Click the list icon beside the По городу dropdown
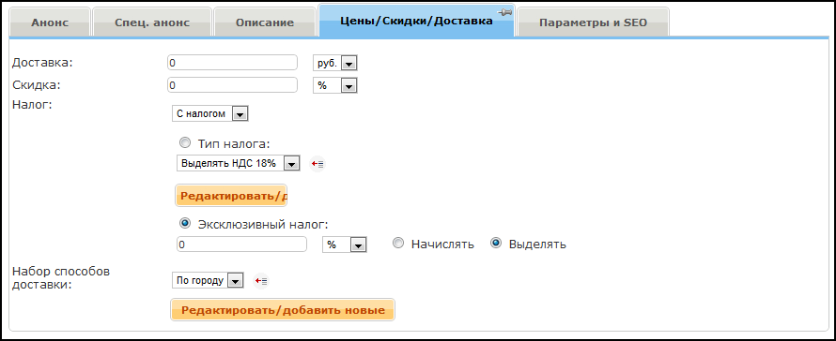The image size is (836, 341). pos(261,280)
